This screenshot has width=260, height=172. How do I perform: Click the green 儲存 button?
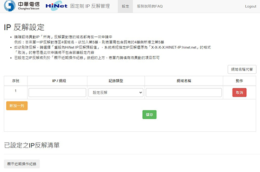point(149,114)
